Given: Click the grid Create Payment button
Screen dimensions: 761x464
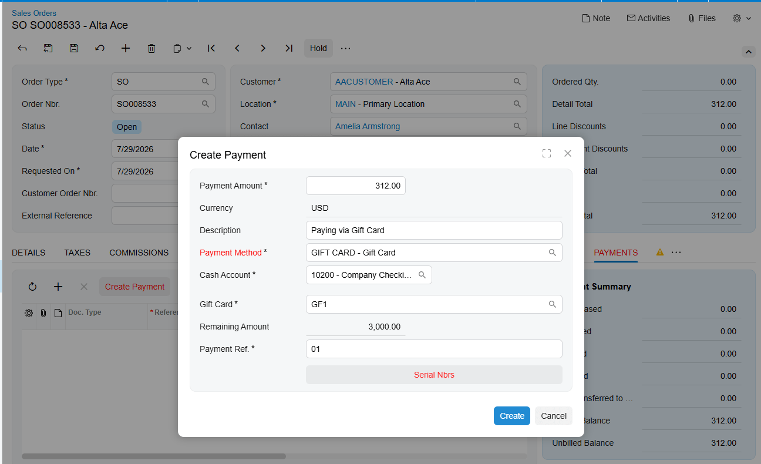Looking at the screenshot, I should tap(134, 287).
